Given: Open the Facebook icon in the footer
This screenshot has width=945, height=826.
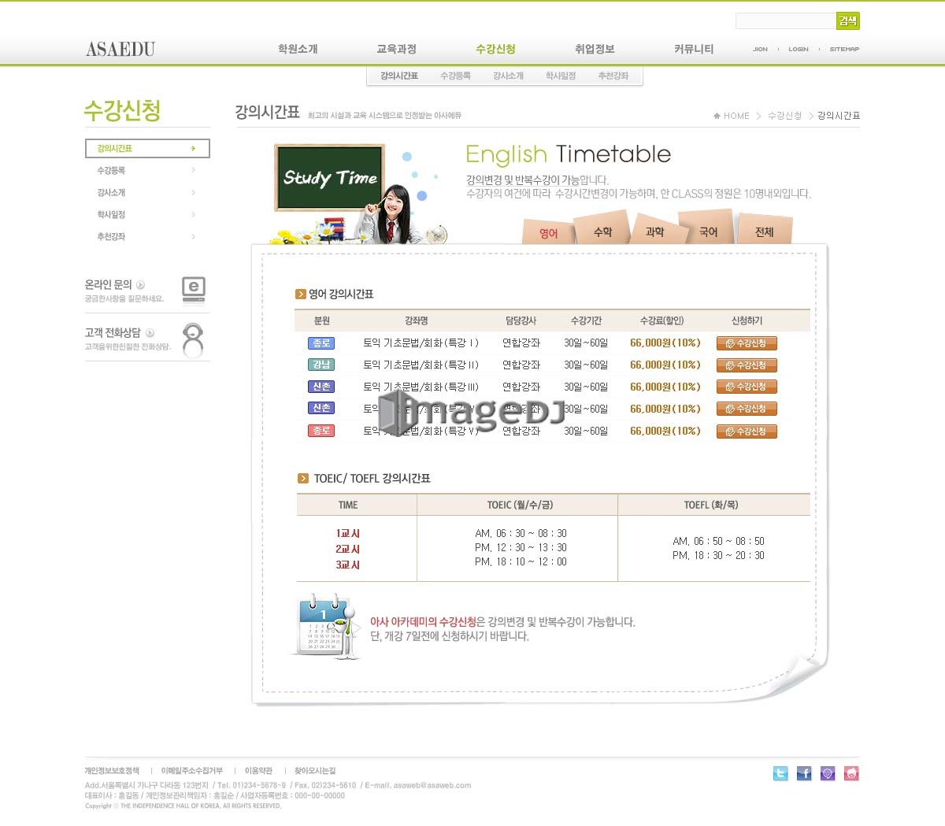Looking at the screenshot, I should (804, 773).
